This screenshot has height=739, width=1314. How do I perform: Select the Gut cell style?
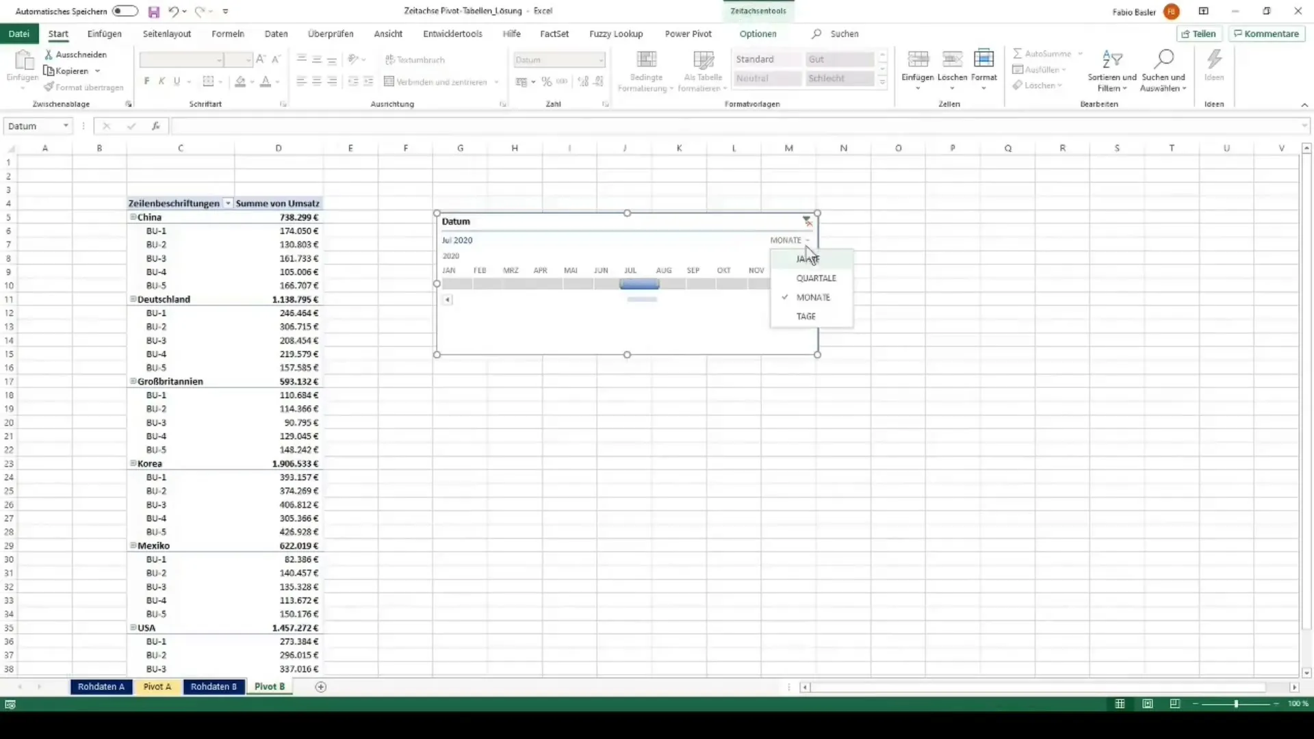pos(840,60)
